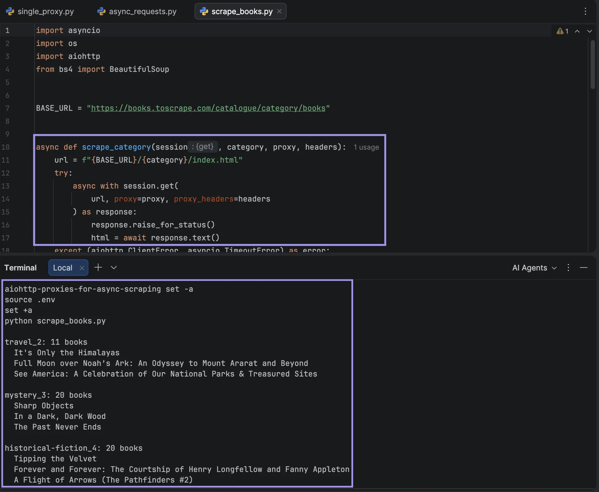Open the terminal panel options menu
Screen dimensions: 599x492
click(568, 268)
